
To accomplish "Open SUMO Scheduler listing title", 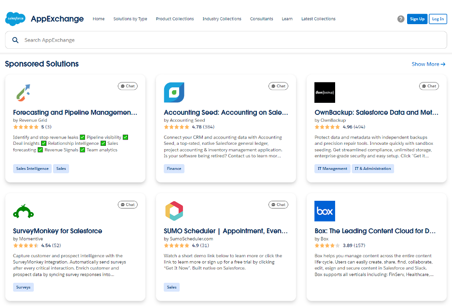I will click(226, 231).
